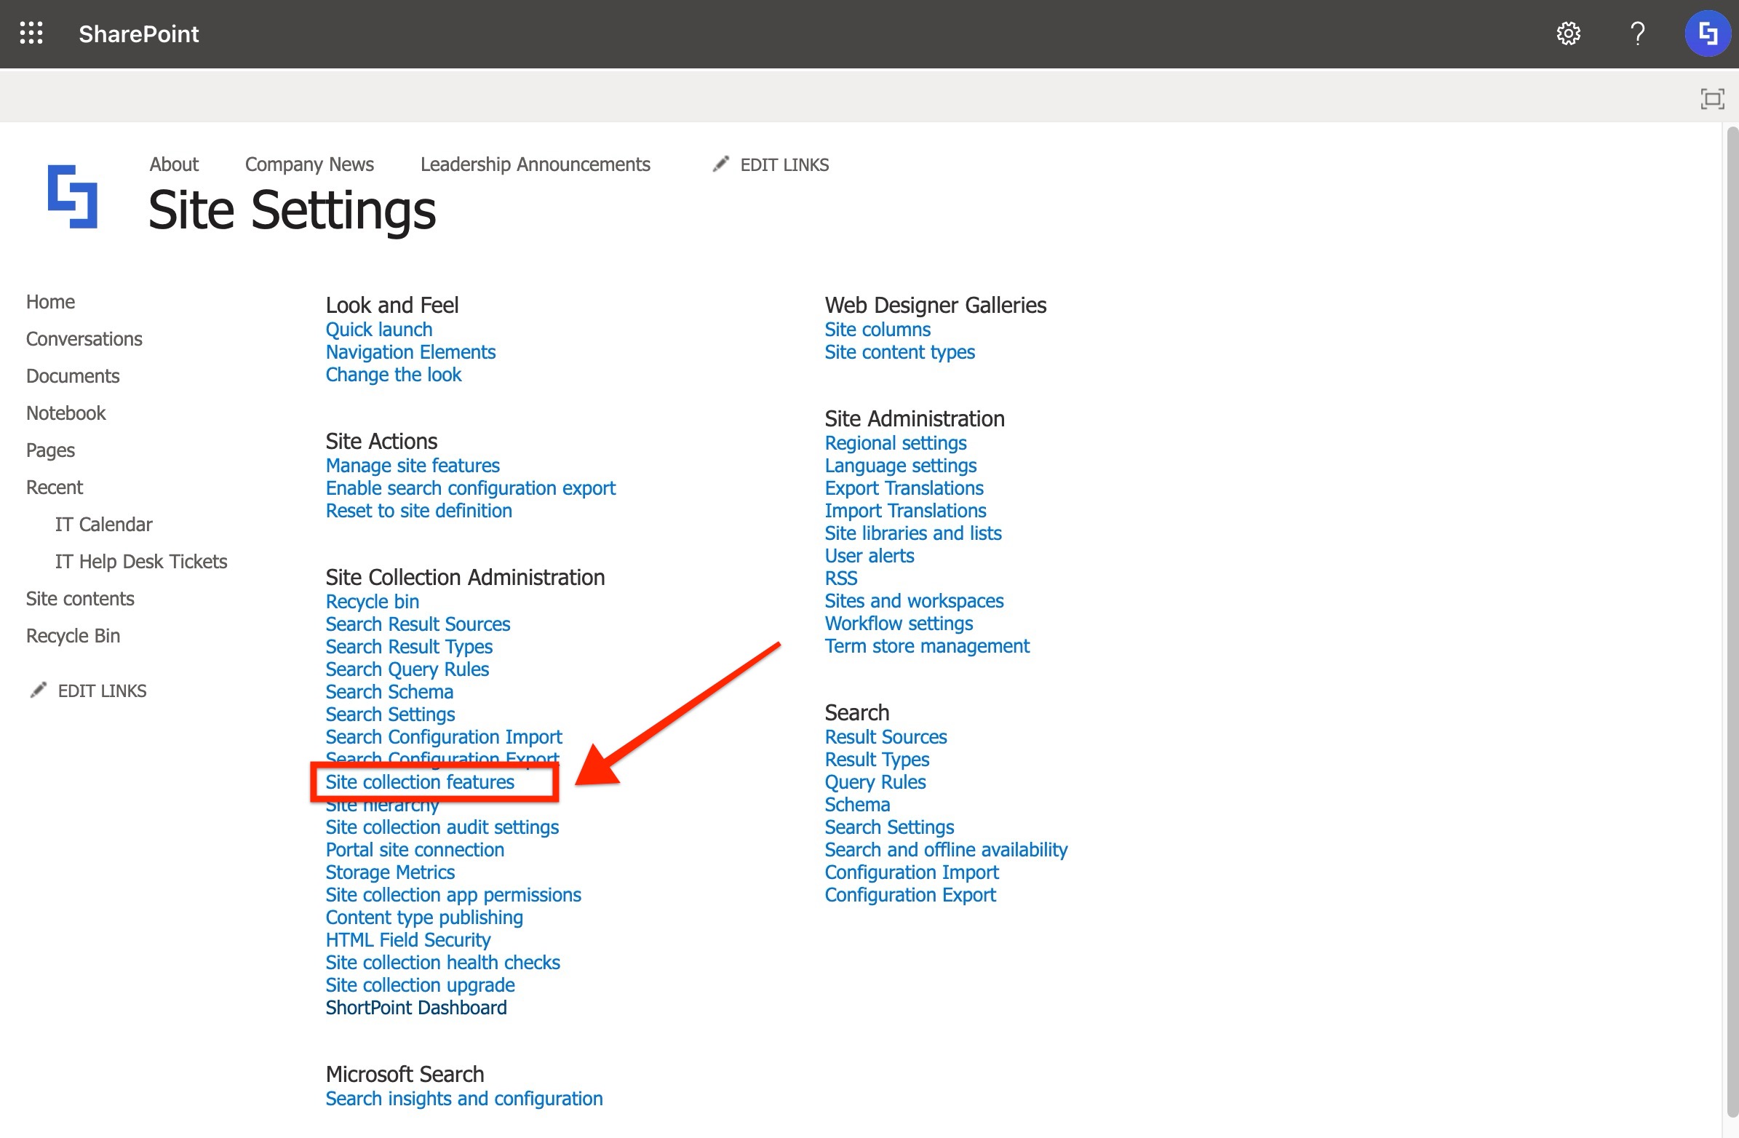Open the settings gear icon

click(x=1568, y=33)
